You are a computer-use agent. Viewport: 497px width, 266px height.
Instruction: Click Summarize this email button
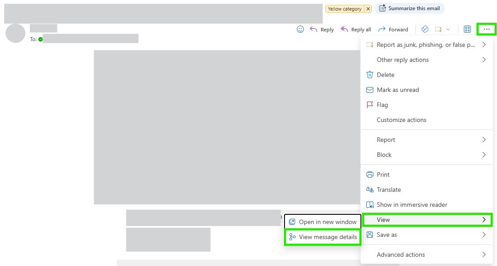click(x=410, y=8)
